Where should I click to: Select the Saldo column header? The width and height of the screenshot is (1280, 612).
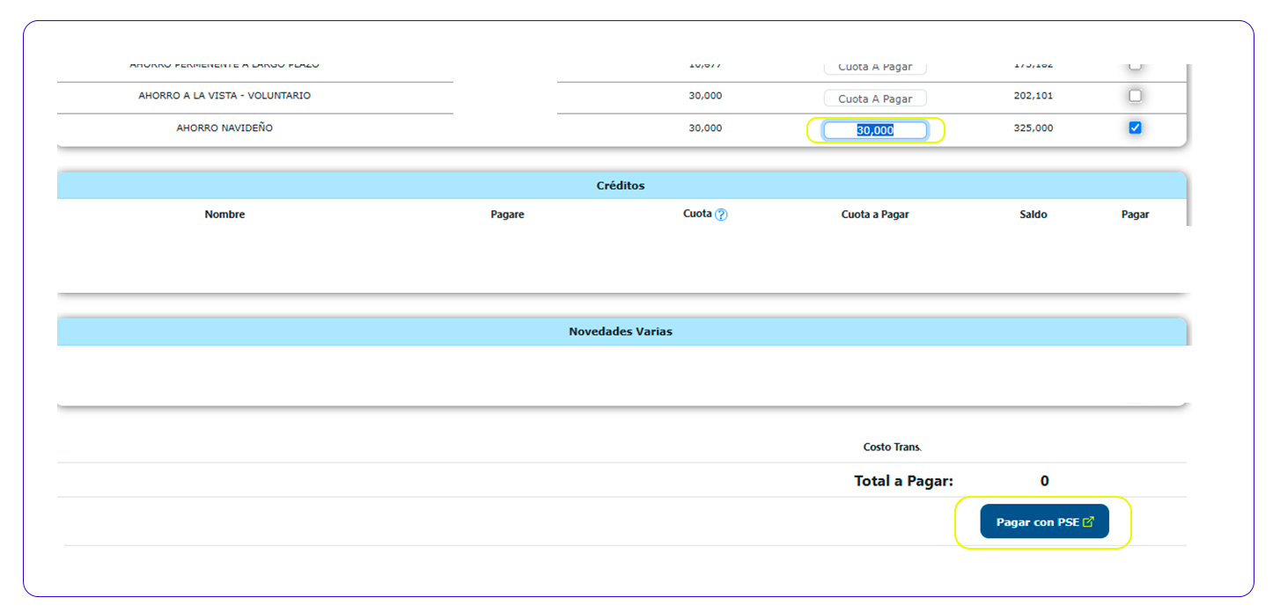1033,215
